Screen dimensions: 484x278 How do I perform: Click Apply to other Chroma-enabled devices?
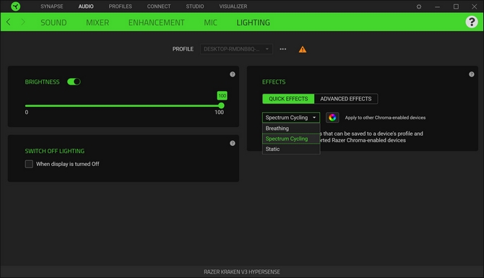385,118
